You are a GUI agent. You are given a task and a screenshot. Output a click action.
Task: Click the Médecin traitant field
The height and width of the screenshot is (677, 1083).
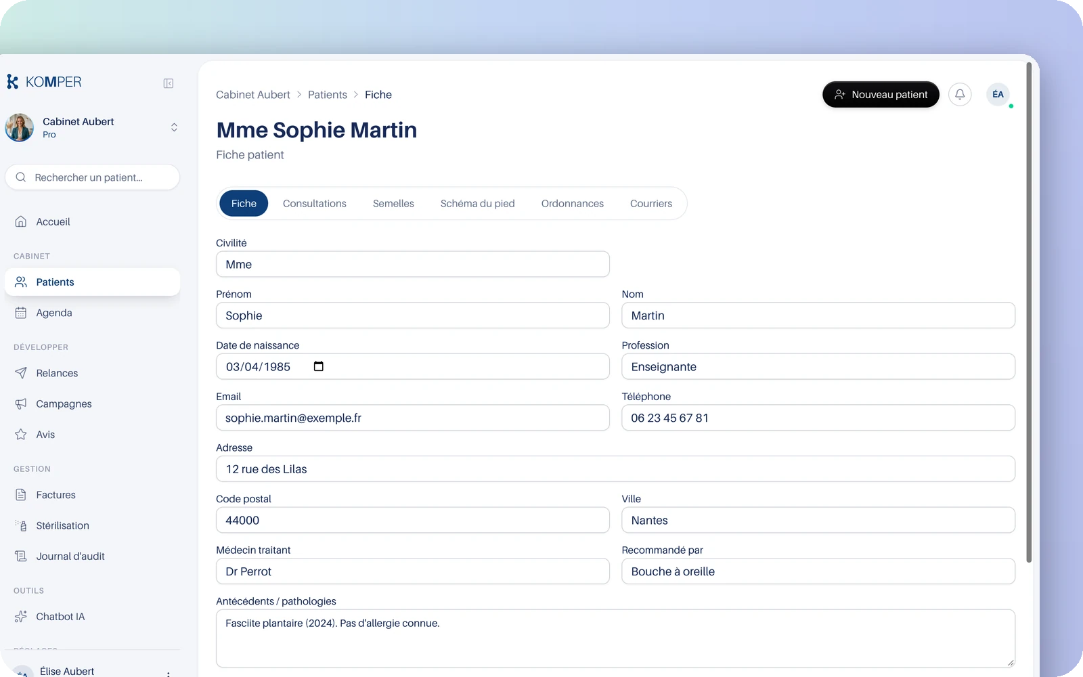click(413, 571)
